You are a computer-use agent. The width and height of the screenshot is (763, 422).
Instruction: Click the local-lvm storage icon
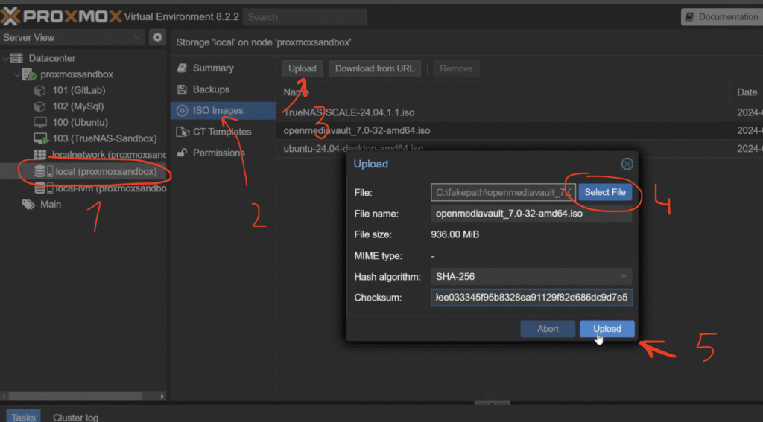pos(40,188)
